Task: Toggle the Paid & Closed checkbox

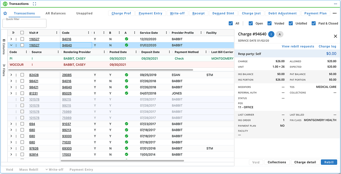Action: pos(314,23)
